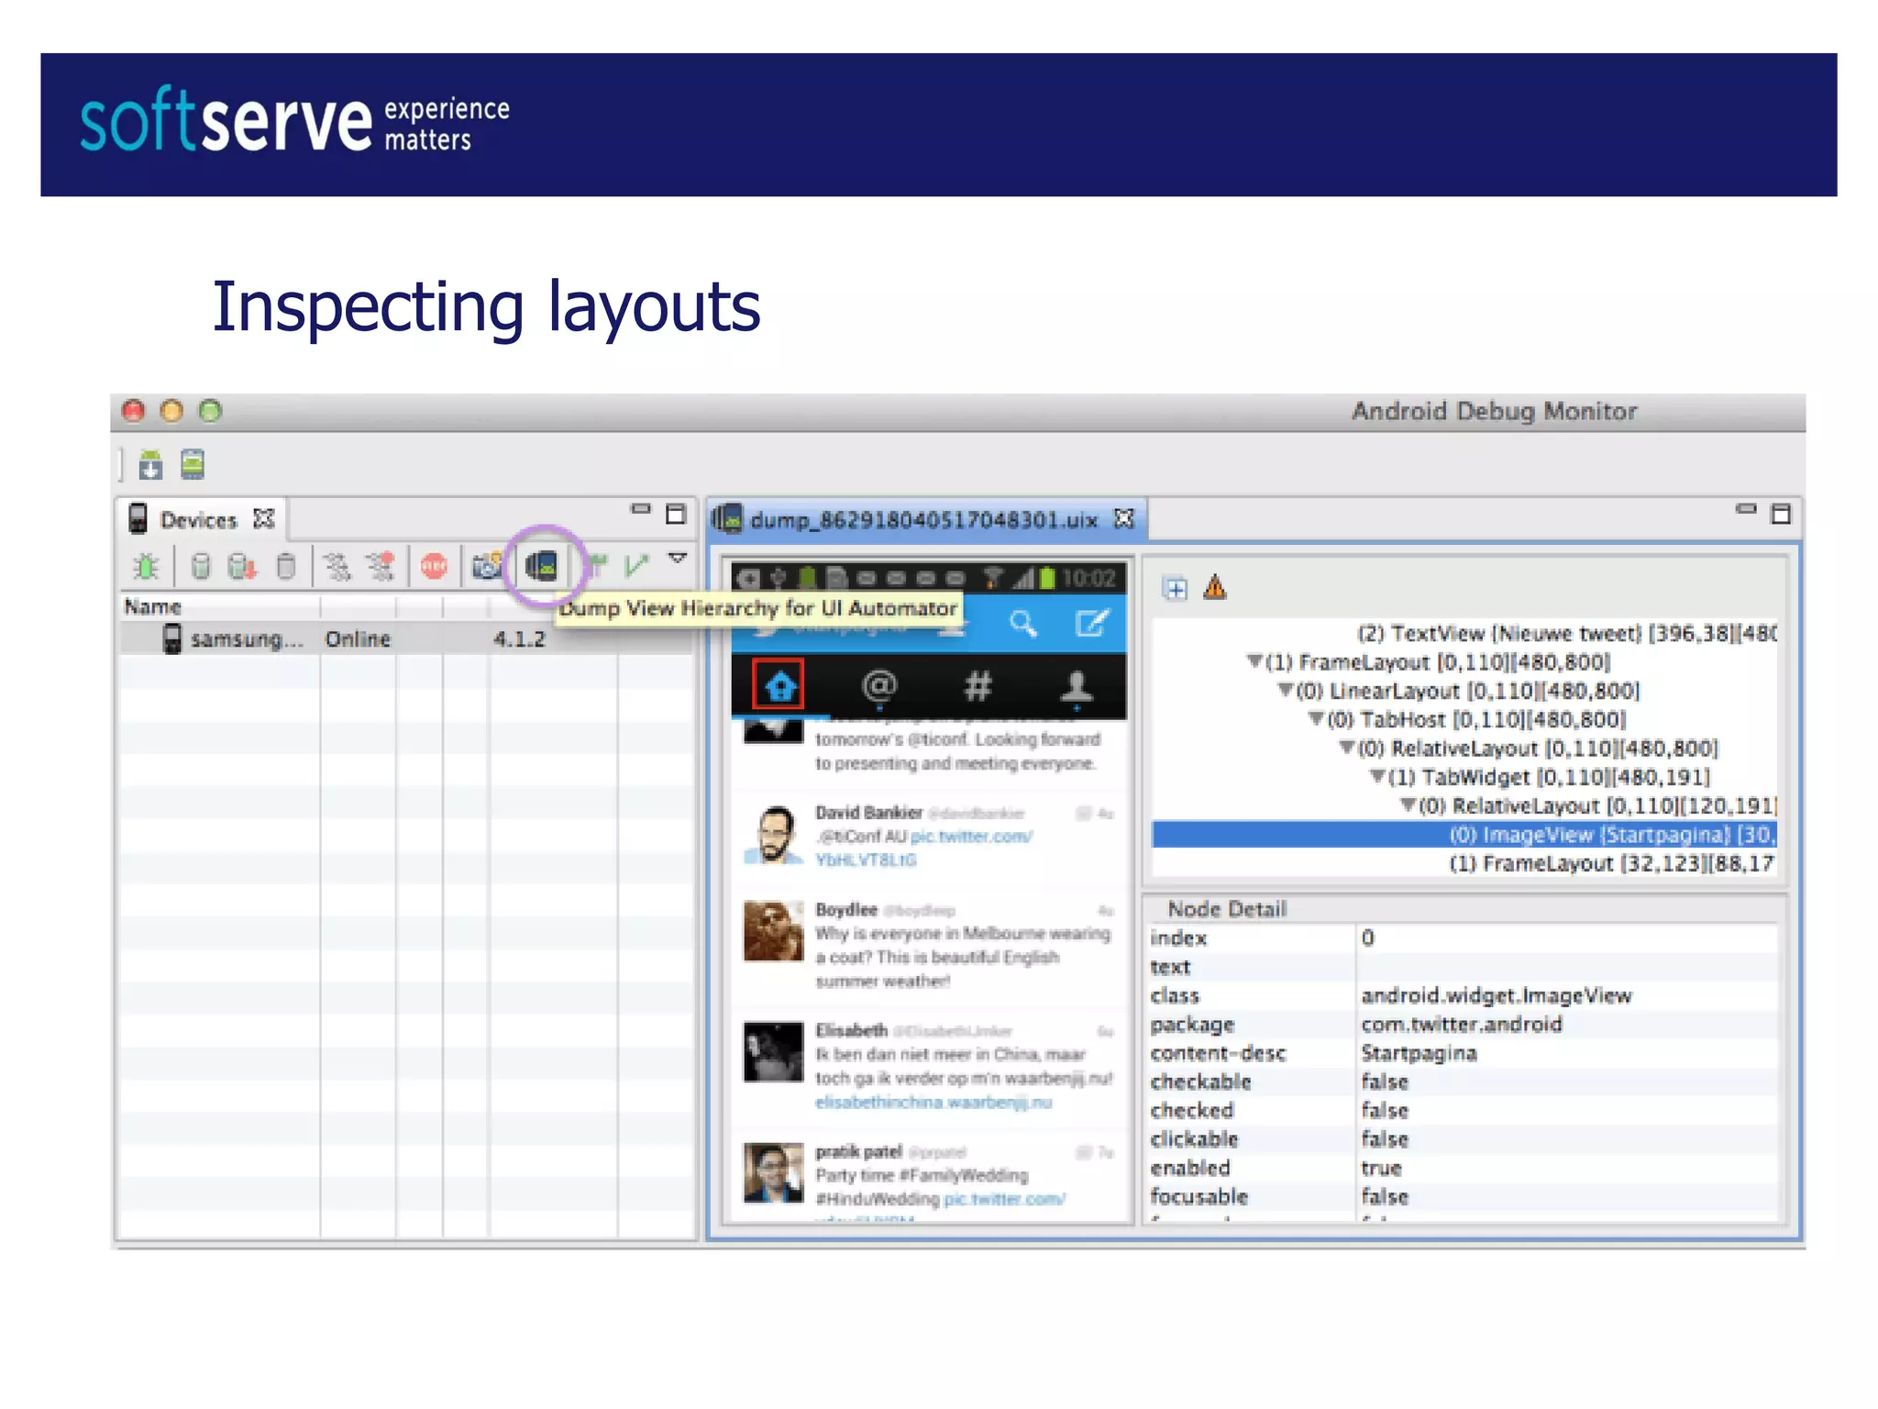1878x1409 pixels.
Task: Collapse the (0) TabHost node
Action: [x=1315, y=718]
